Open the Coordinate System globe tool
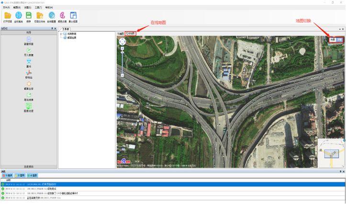 (x=19, y=17)
